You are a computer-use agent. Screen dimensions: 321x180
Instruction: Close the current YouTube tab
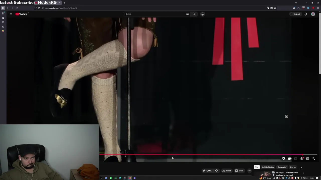60,3
